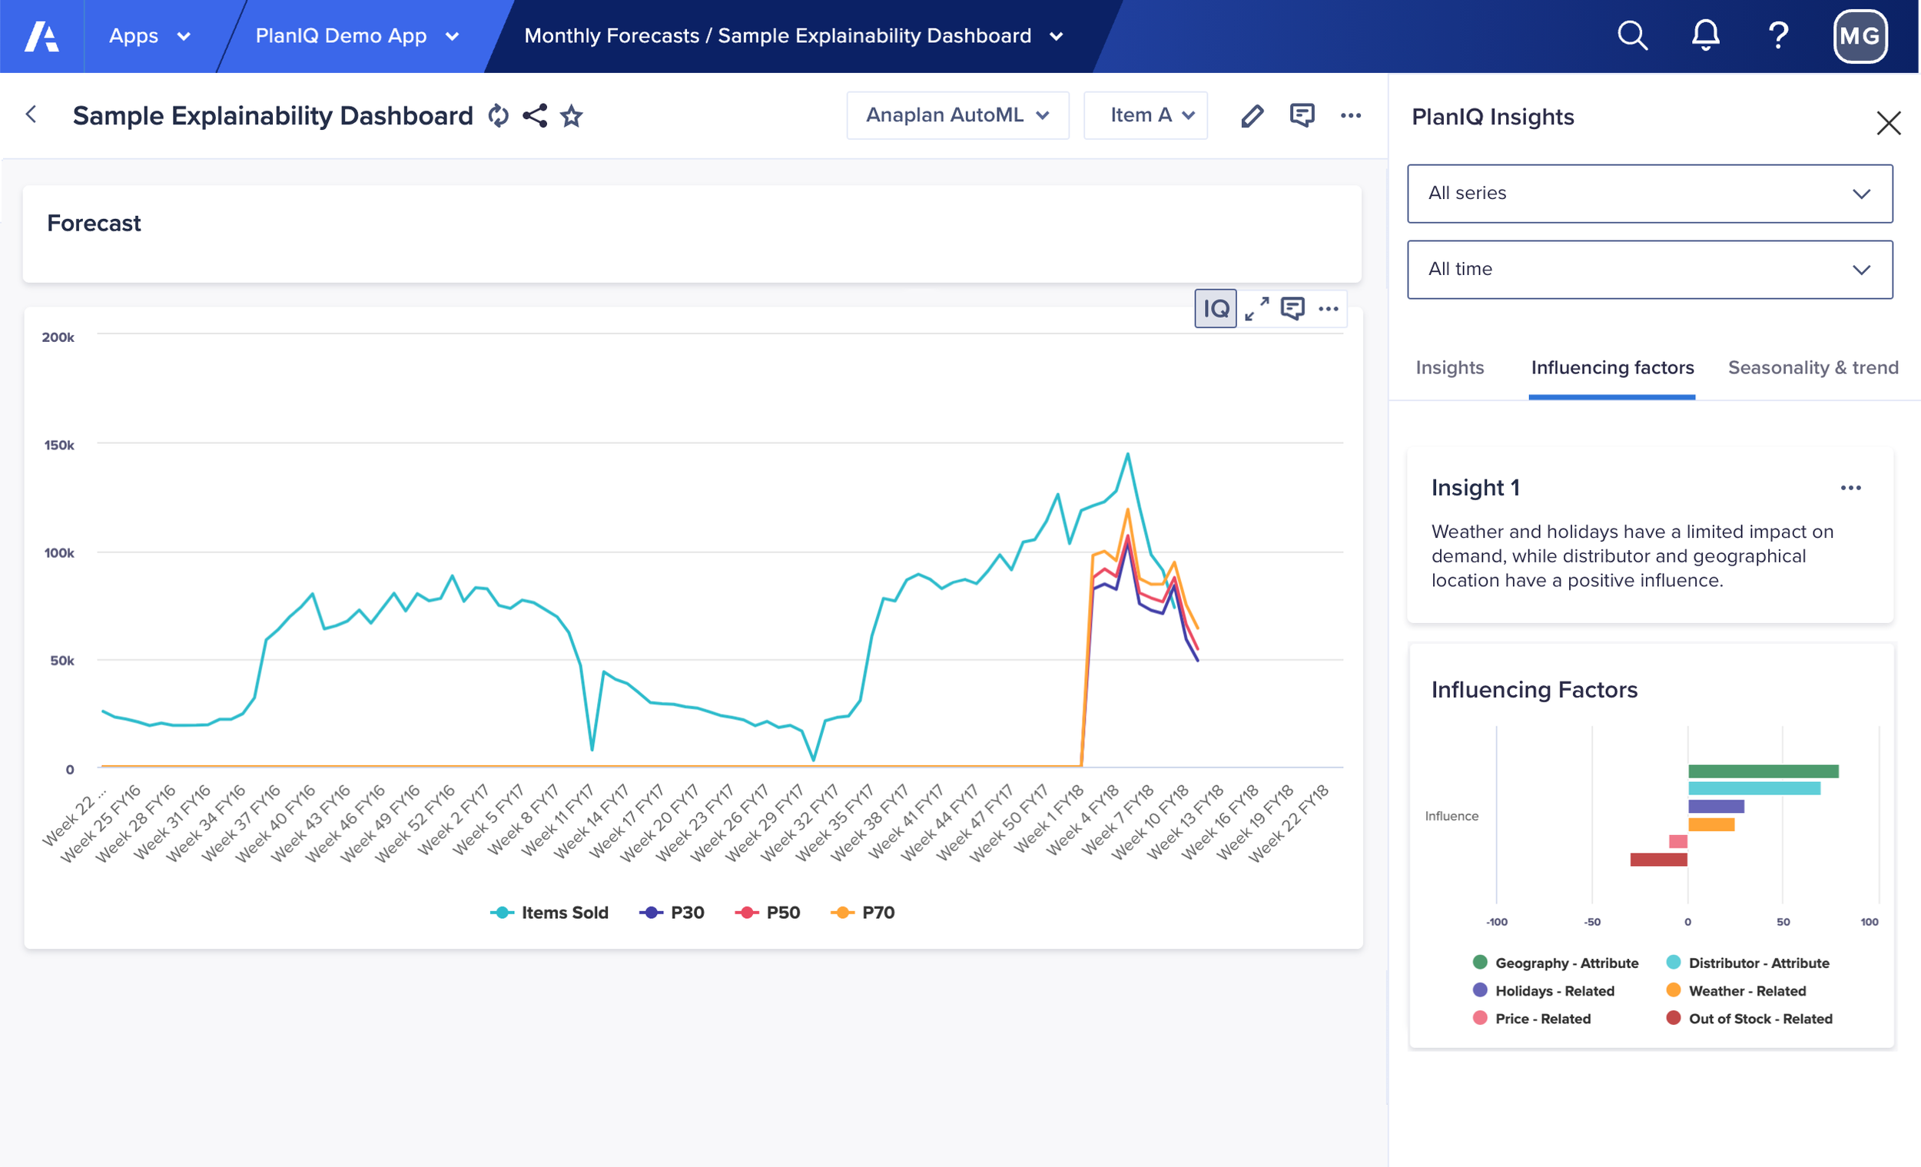Image resolution: width=1921 pixels, height=1167 pixels.
Task: Click the Geography - Attribute legend swatch
Action: click(x=1480, y=962)
